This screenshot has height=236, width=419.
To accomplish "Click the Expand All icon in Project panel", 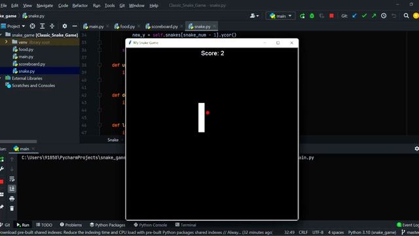I will point(42,26).
